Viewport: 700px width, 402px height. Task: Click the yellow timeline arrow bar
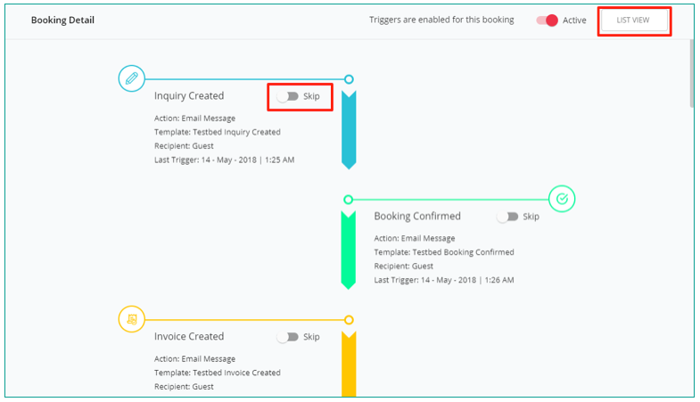[x=349, y=364]
